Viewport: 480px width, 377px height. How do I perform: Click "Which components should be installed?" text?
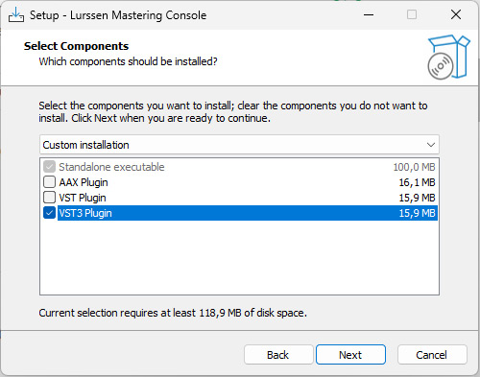click(128, 61)
